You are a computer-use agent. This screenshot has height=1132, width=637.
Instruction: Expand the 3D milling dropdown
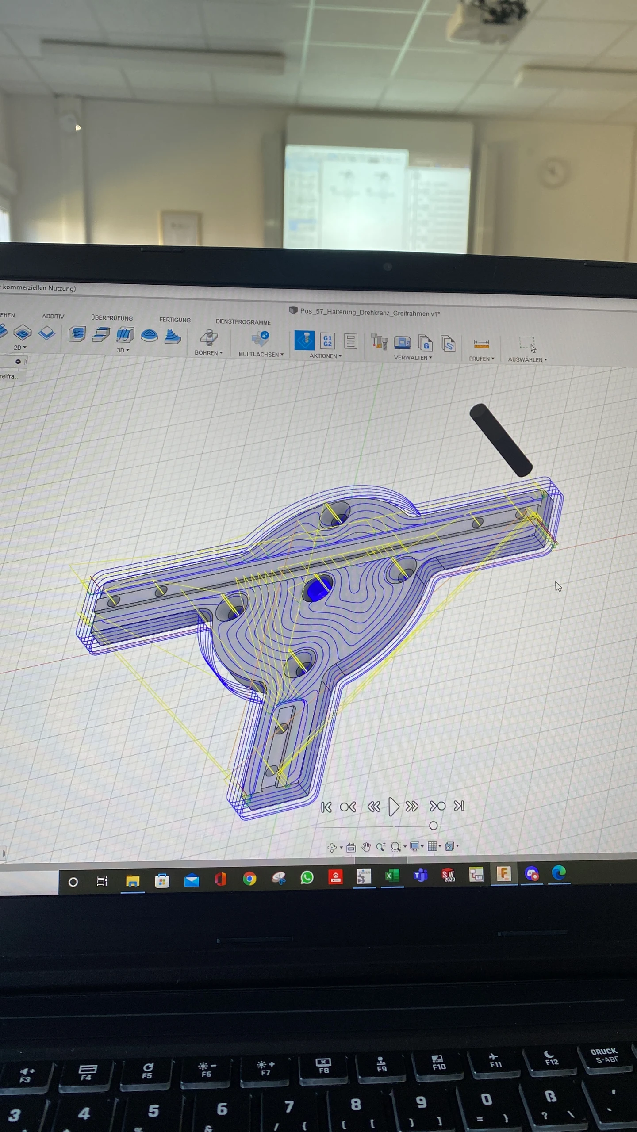pyautogui.click(x=123, y=350)
